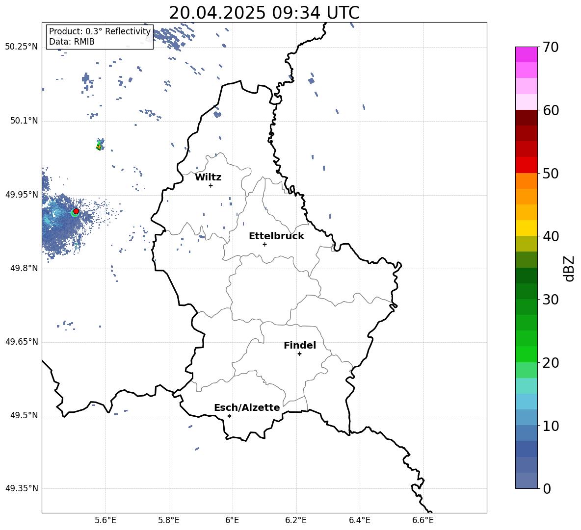
Task: Click the 6.2°E longitude label
Action: [296, 520]
